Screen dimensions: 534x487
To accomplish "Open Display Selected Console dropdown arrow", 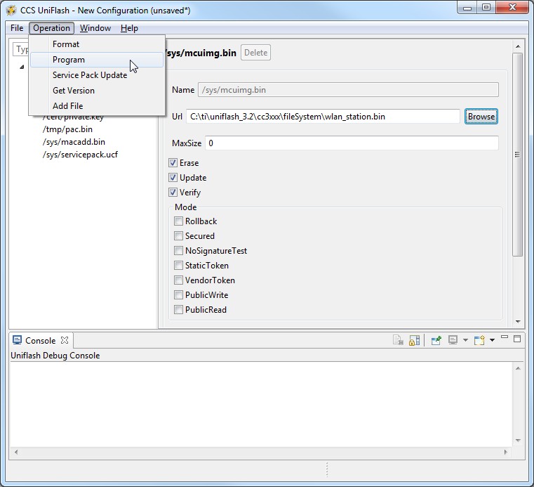I will coord(465,340).
